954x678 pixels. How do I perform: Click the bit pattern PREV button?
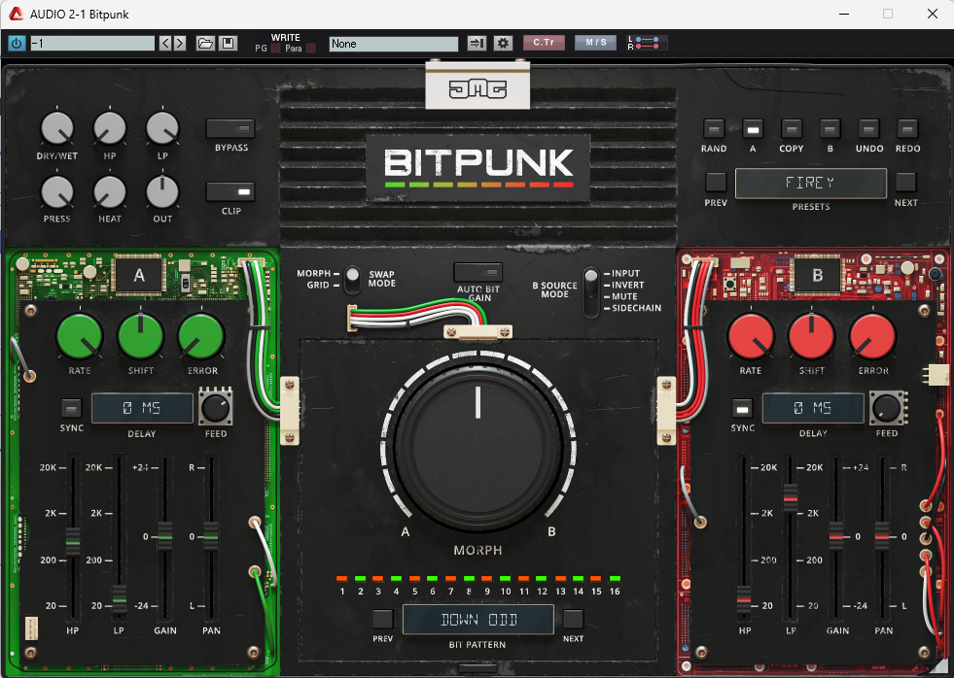pyautogui.click(x=383, y=619)
